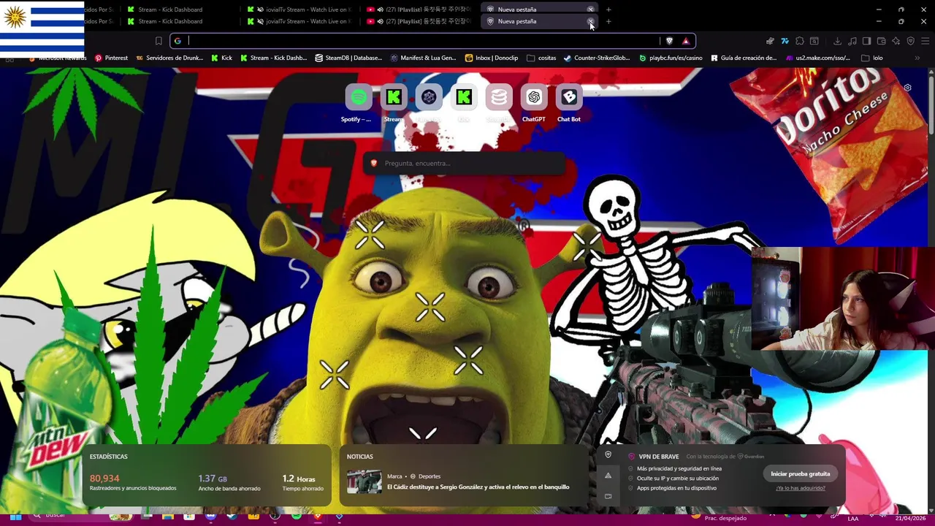Bookmark this page with the bookmark icon
This screenshot has height=526, width=935.
[x=159, y=41]
